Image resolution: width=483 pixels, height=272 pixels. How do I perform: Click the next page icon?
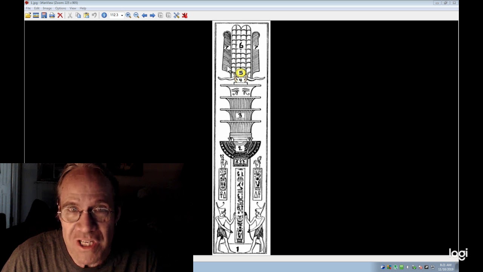pyautogui.click(x=168, y=15)
